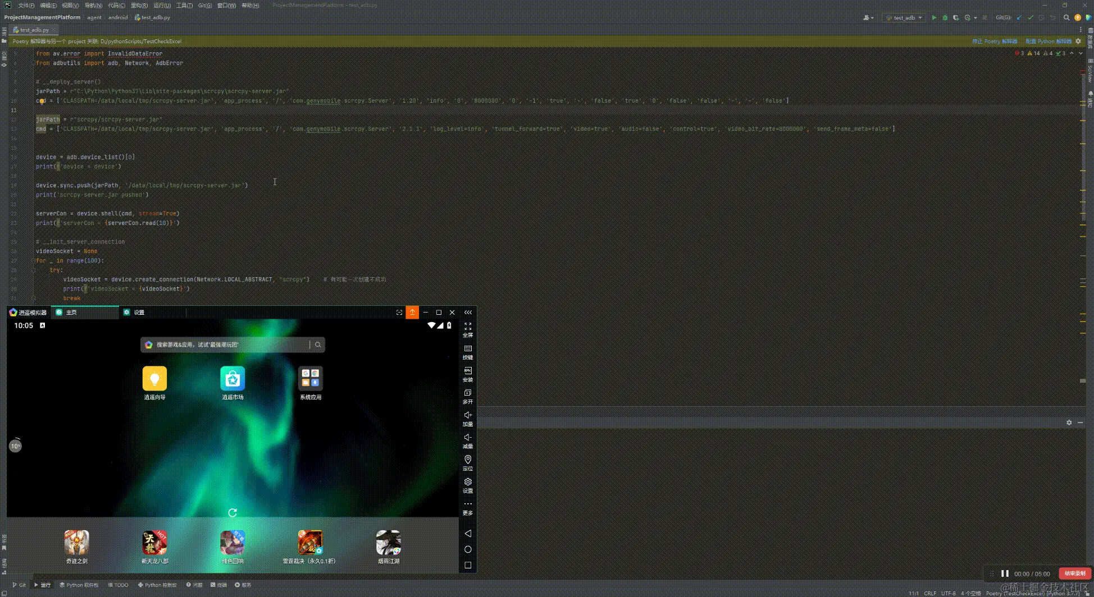
Task: Update project from Git with blue arrow icon
Action: 1018,17
